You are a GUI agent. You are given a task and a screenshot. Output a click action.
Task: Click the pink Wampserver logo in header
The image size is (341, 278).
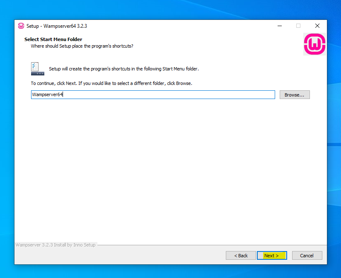[x=314, y=44]
